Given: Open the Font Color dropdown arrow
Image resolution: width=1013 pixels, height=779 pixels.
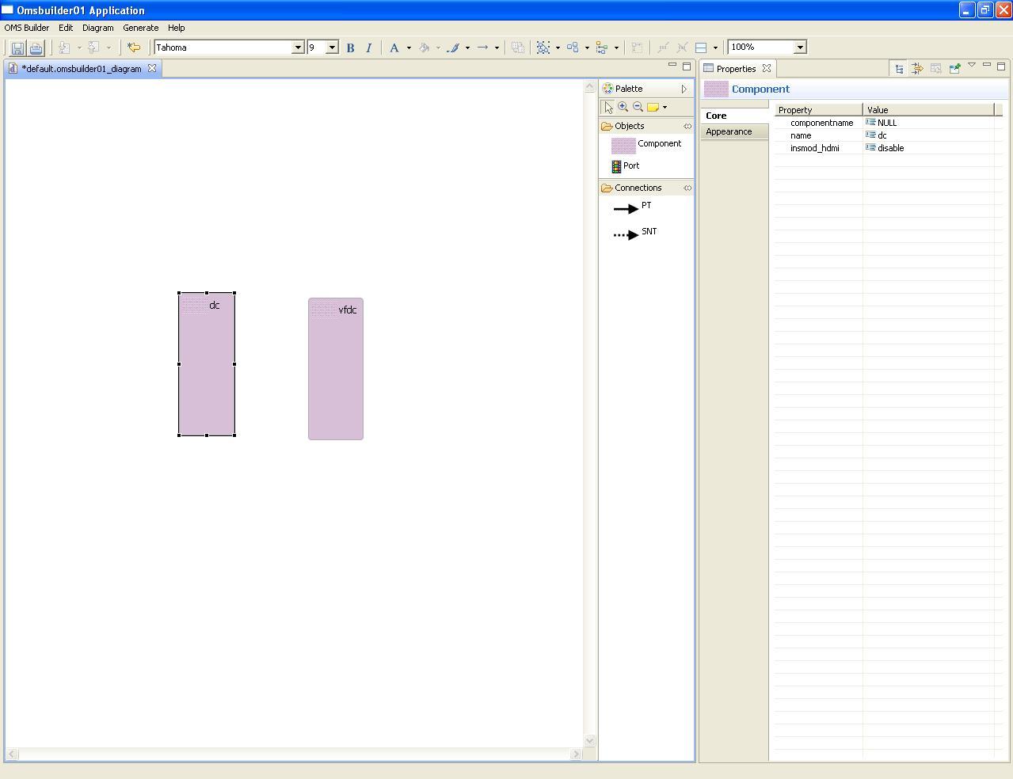Looking at the screenshot, I should click(409, 47).
